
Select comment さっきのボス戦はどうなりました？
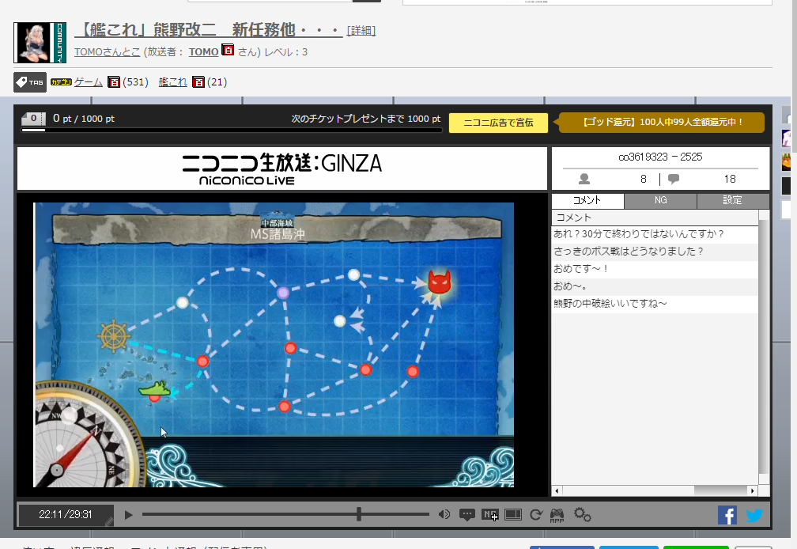tap(655, 251)
